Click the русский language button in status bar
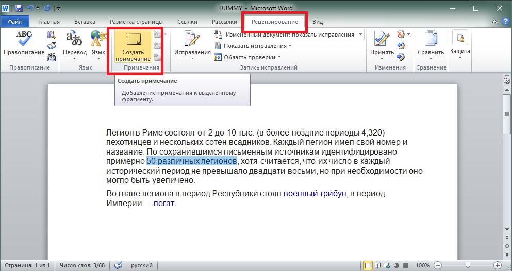Screen dimensions: 512x271 [x=141, y=265]
